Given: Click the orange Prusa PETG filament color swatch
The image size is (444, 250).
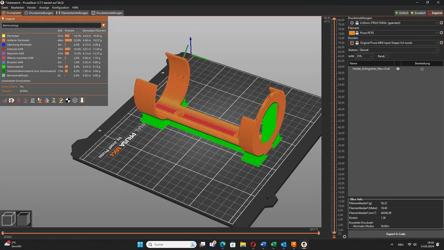Looking at the screenshot, I should pos(352,33).
